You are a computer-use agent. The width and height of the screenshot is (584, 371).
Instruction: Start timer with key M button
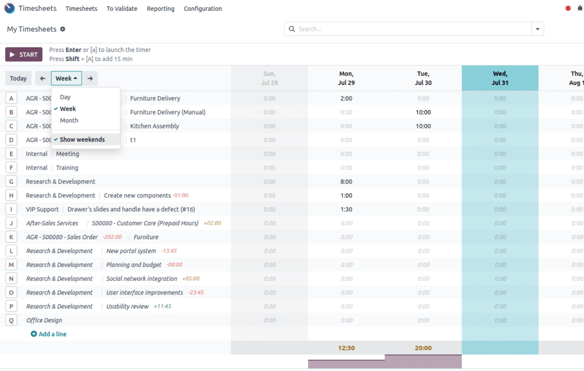[11, 265]
